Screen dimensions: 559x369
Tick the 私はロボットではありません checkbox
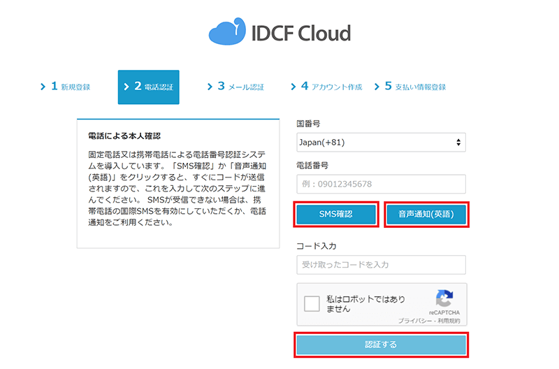click(x=312, y=304)
